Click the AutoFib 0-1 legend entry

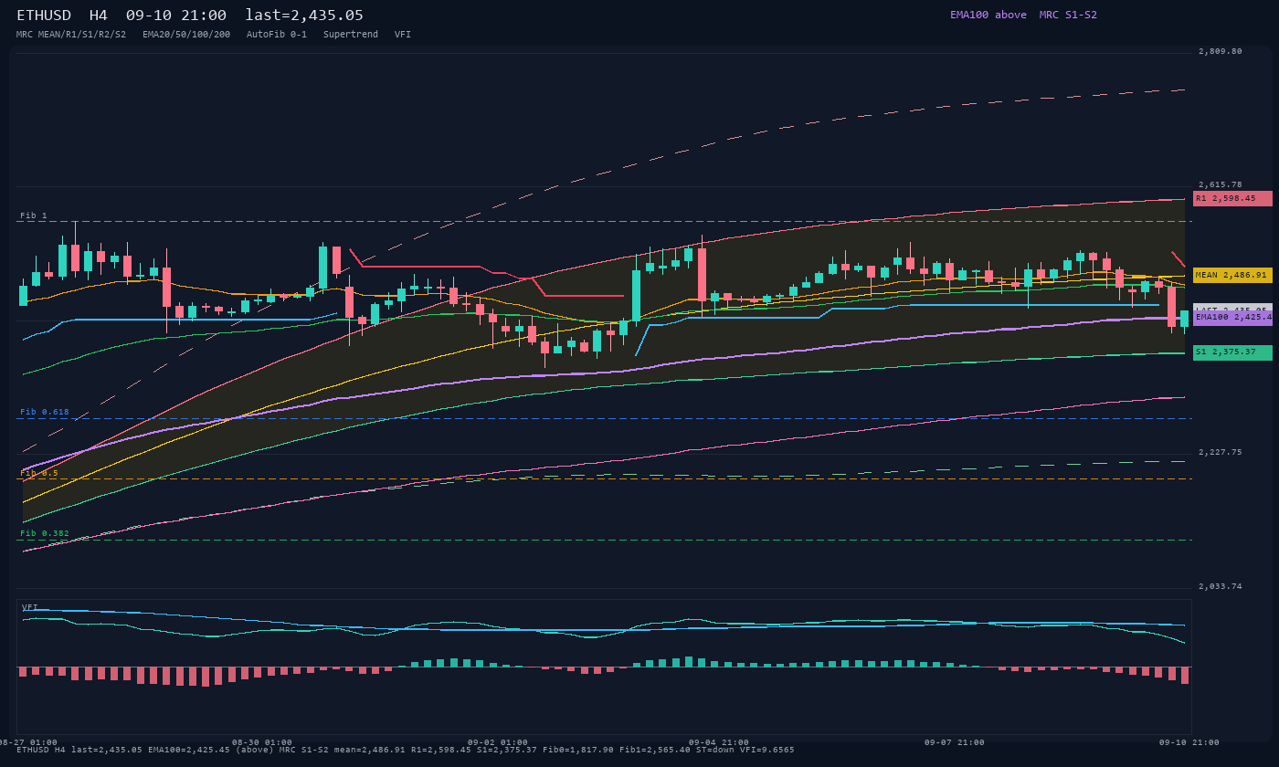277,34
